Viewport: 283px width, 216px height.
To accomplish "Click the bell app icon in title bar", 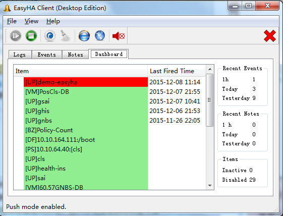I will click(x=7, y=8).
